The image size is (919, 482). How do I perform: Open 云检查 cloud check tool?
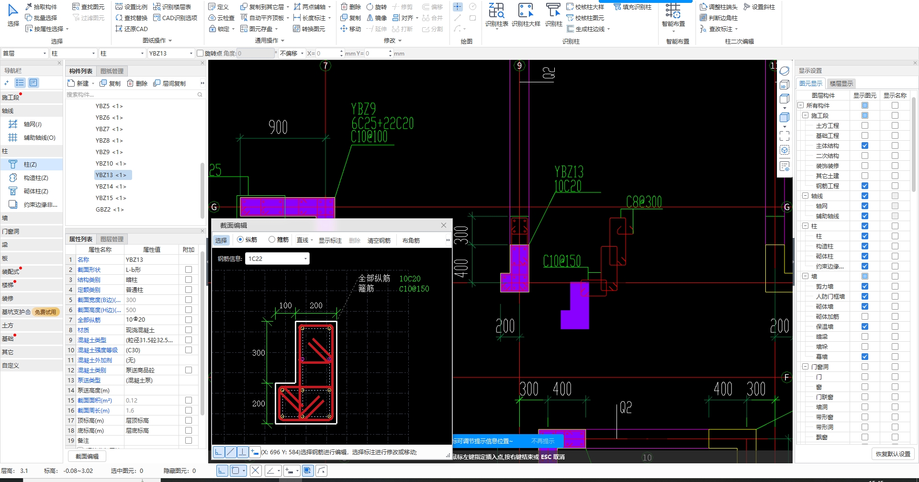point(221,18)
